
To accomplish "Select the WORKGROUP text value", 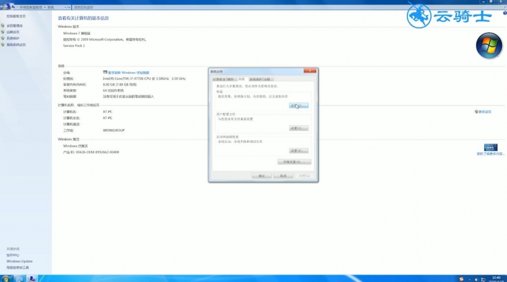I will 113,130.
